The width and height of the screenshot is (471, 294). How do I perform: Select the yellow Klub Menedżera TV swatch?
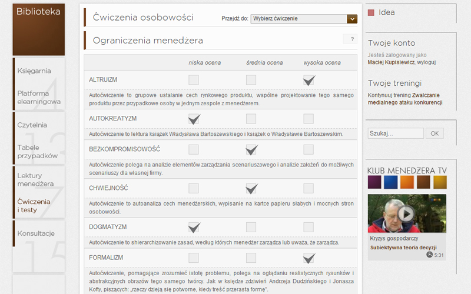click(x=440, y=182)
